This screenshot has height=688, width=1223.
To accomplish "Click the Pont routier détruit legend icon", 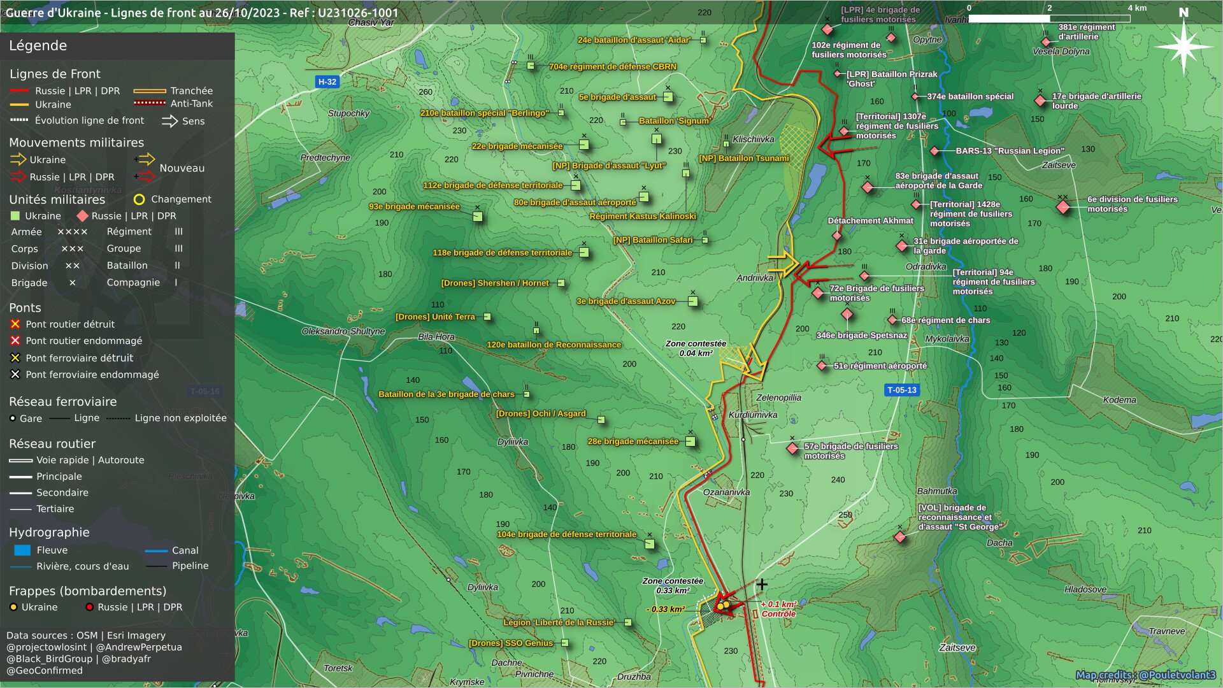I will [x=15, y=324].
